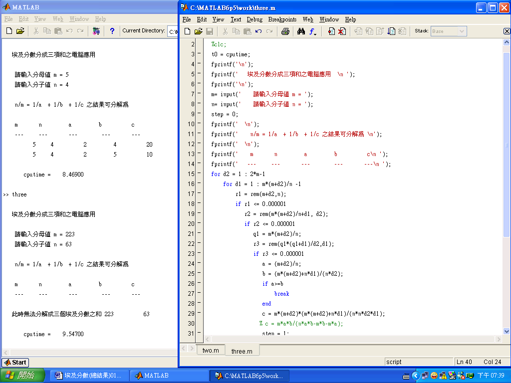The height and width of the screenshot is (383, 511).
Task: Switch to the two.m tab
Action: (211, 351)
